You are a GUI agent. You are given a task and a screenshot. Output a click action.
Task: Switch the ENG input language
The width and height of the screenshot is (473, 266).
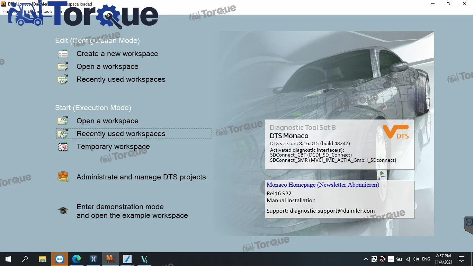426,259
